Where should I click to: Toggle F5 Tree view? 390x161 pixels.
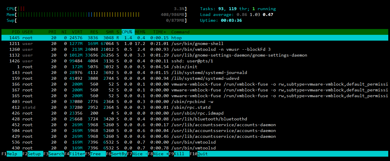(96, 154)
